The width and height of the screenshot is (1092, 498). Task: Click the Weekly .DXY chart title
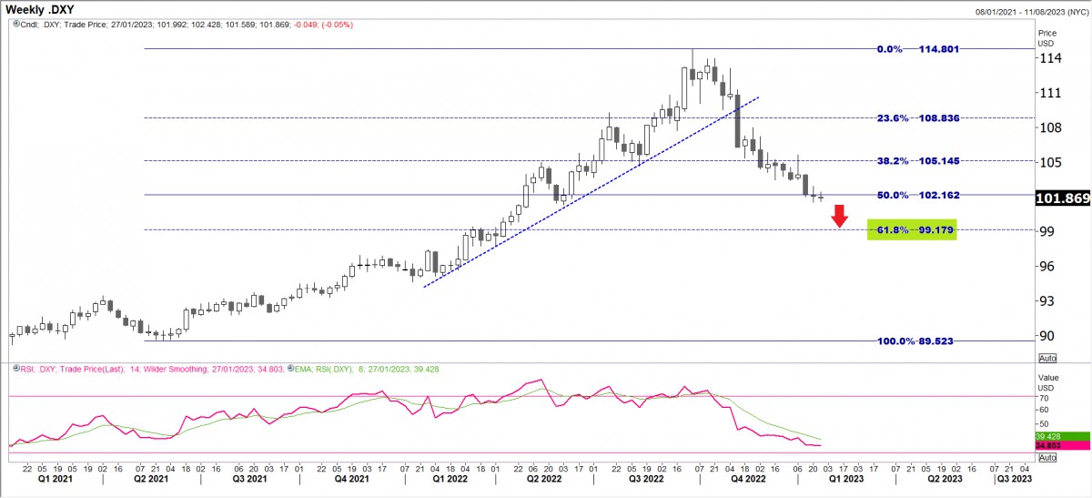(x=40, y=9)
